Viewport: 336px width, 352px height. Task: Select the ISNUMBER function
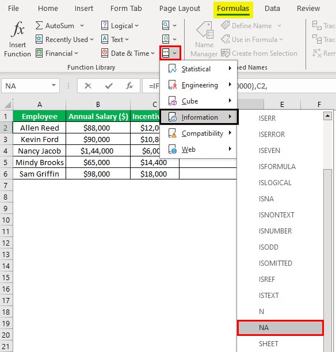click(280, 231)
